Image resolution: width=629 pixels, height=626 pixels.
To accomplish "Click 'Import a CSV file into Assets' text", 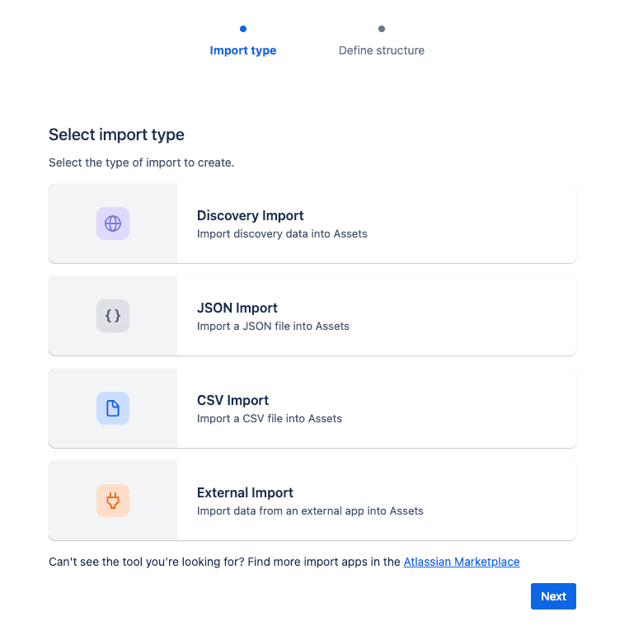I will [x=270, y=418].
